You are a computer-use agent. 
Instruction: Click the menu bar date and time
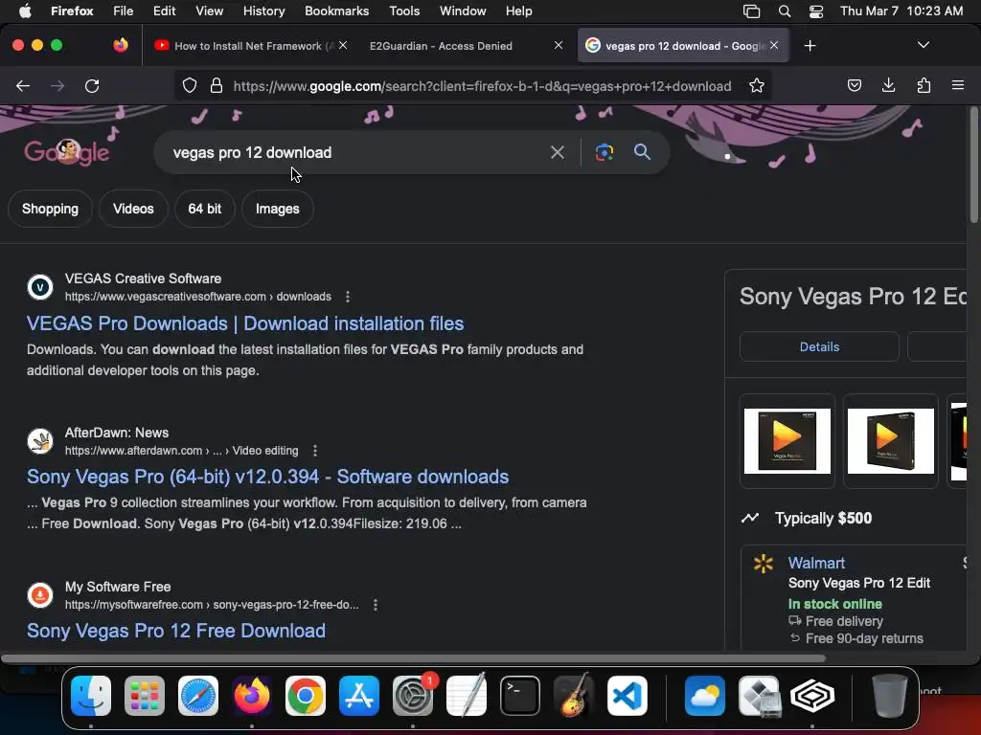[901, 11]
